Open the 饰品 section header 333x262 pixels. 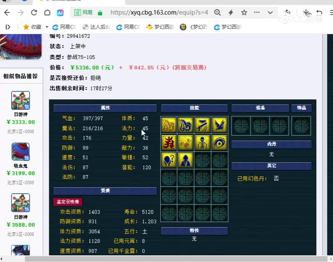(x=301, y=108)
